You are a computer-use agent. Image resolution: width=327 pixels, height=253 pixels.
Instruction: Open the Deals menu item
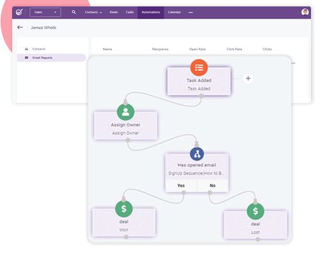(114, 12)
